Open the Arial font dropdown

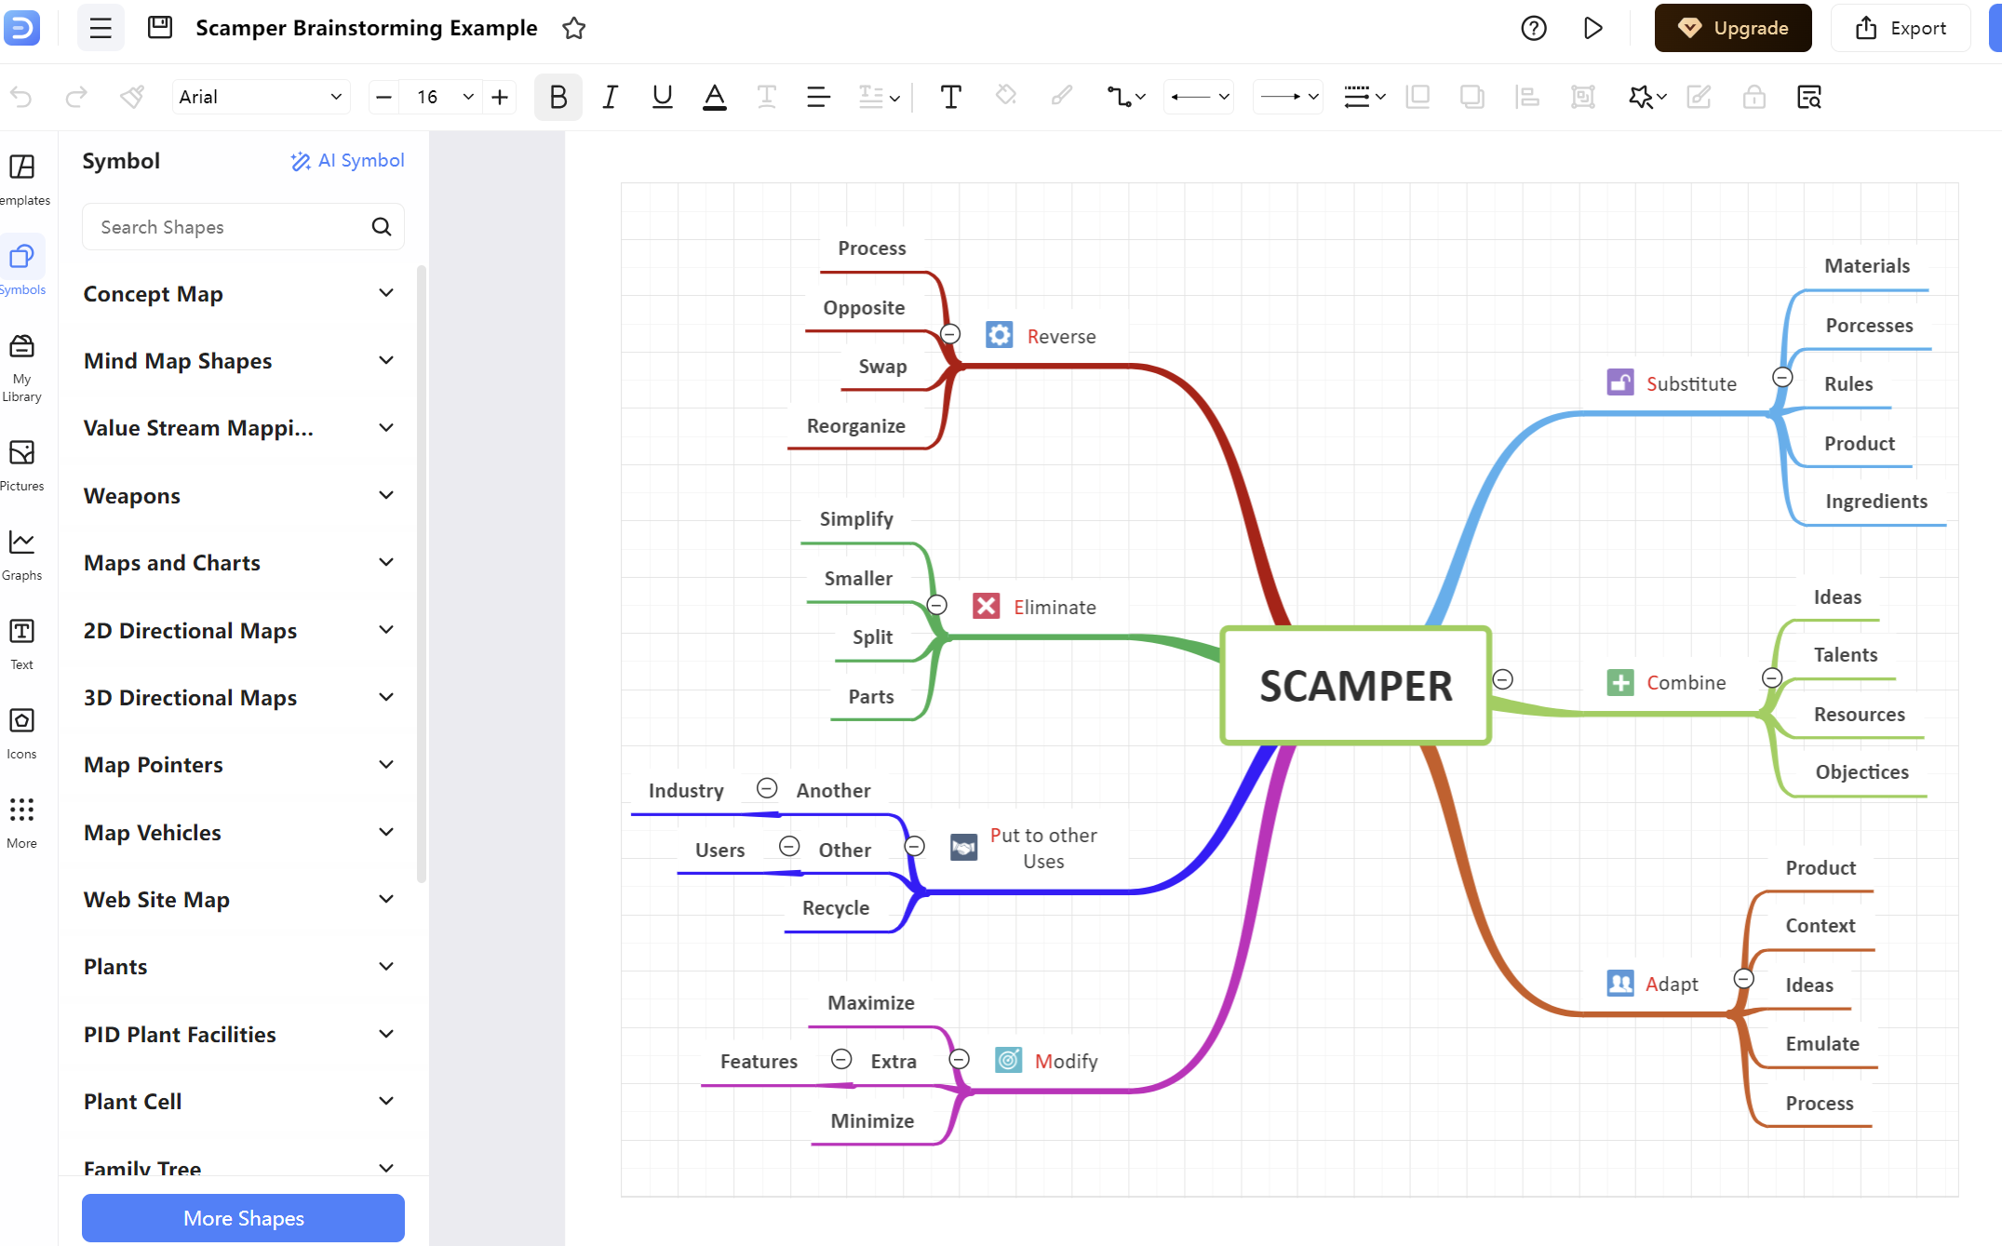(261, 97)
